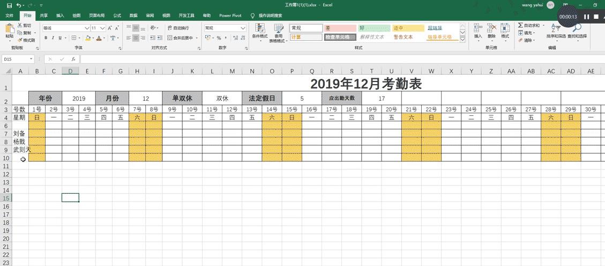Click the Increase Font Size icon
This screenshot has height=266, width=605.
click(110, 28)
